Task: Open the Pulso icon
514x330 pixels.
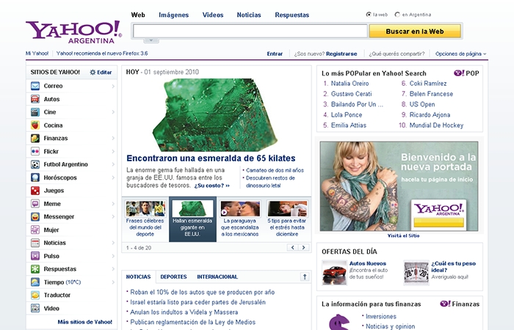Action: pos(35,256)
